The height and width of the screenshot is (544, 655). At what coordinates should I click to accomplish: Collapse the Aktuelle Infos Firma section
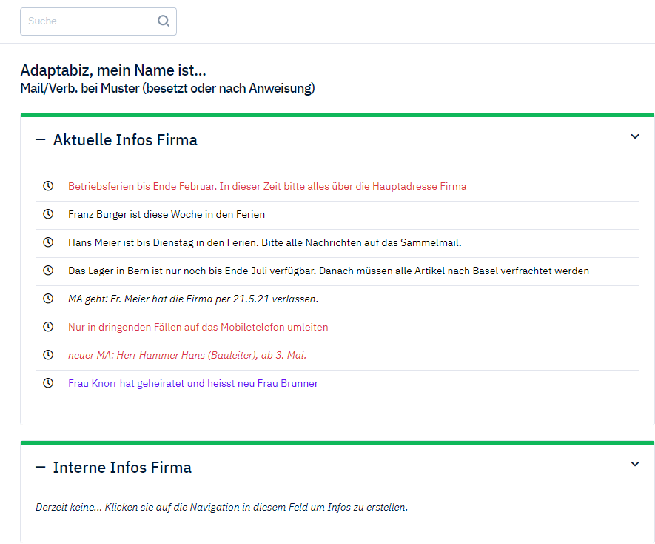click(41, 140)
